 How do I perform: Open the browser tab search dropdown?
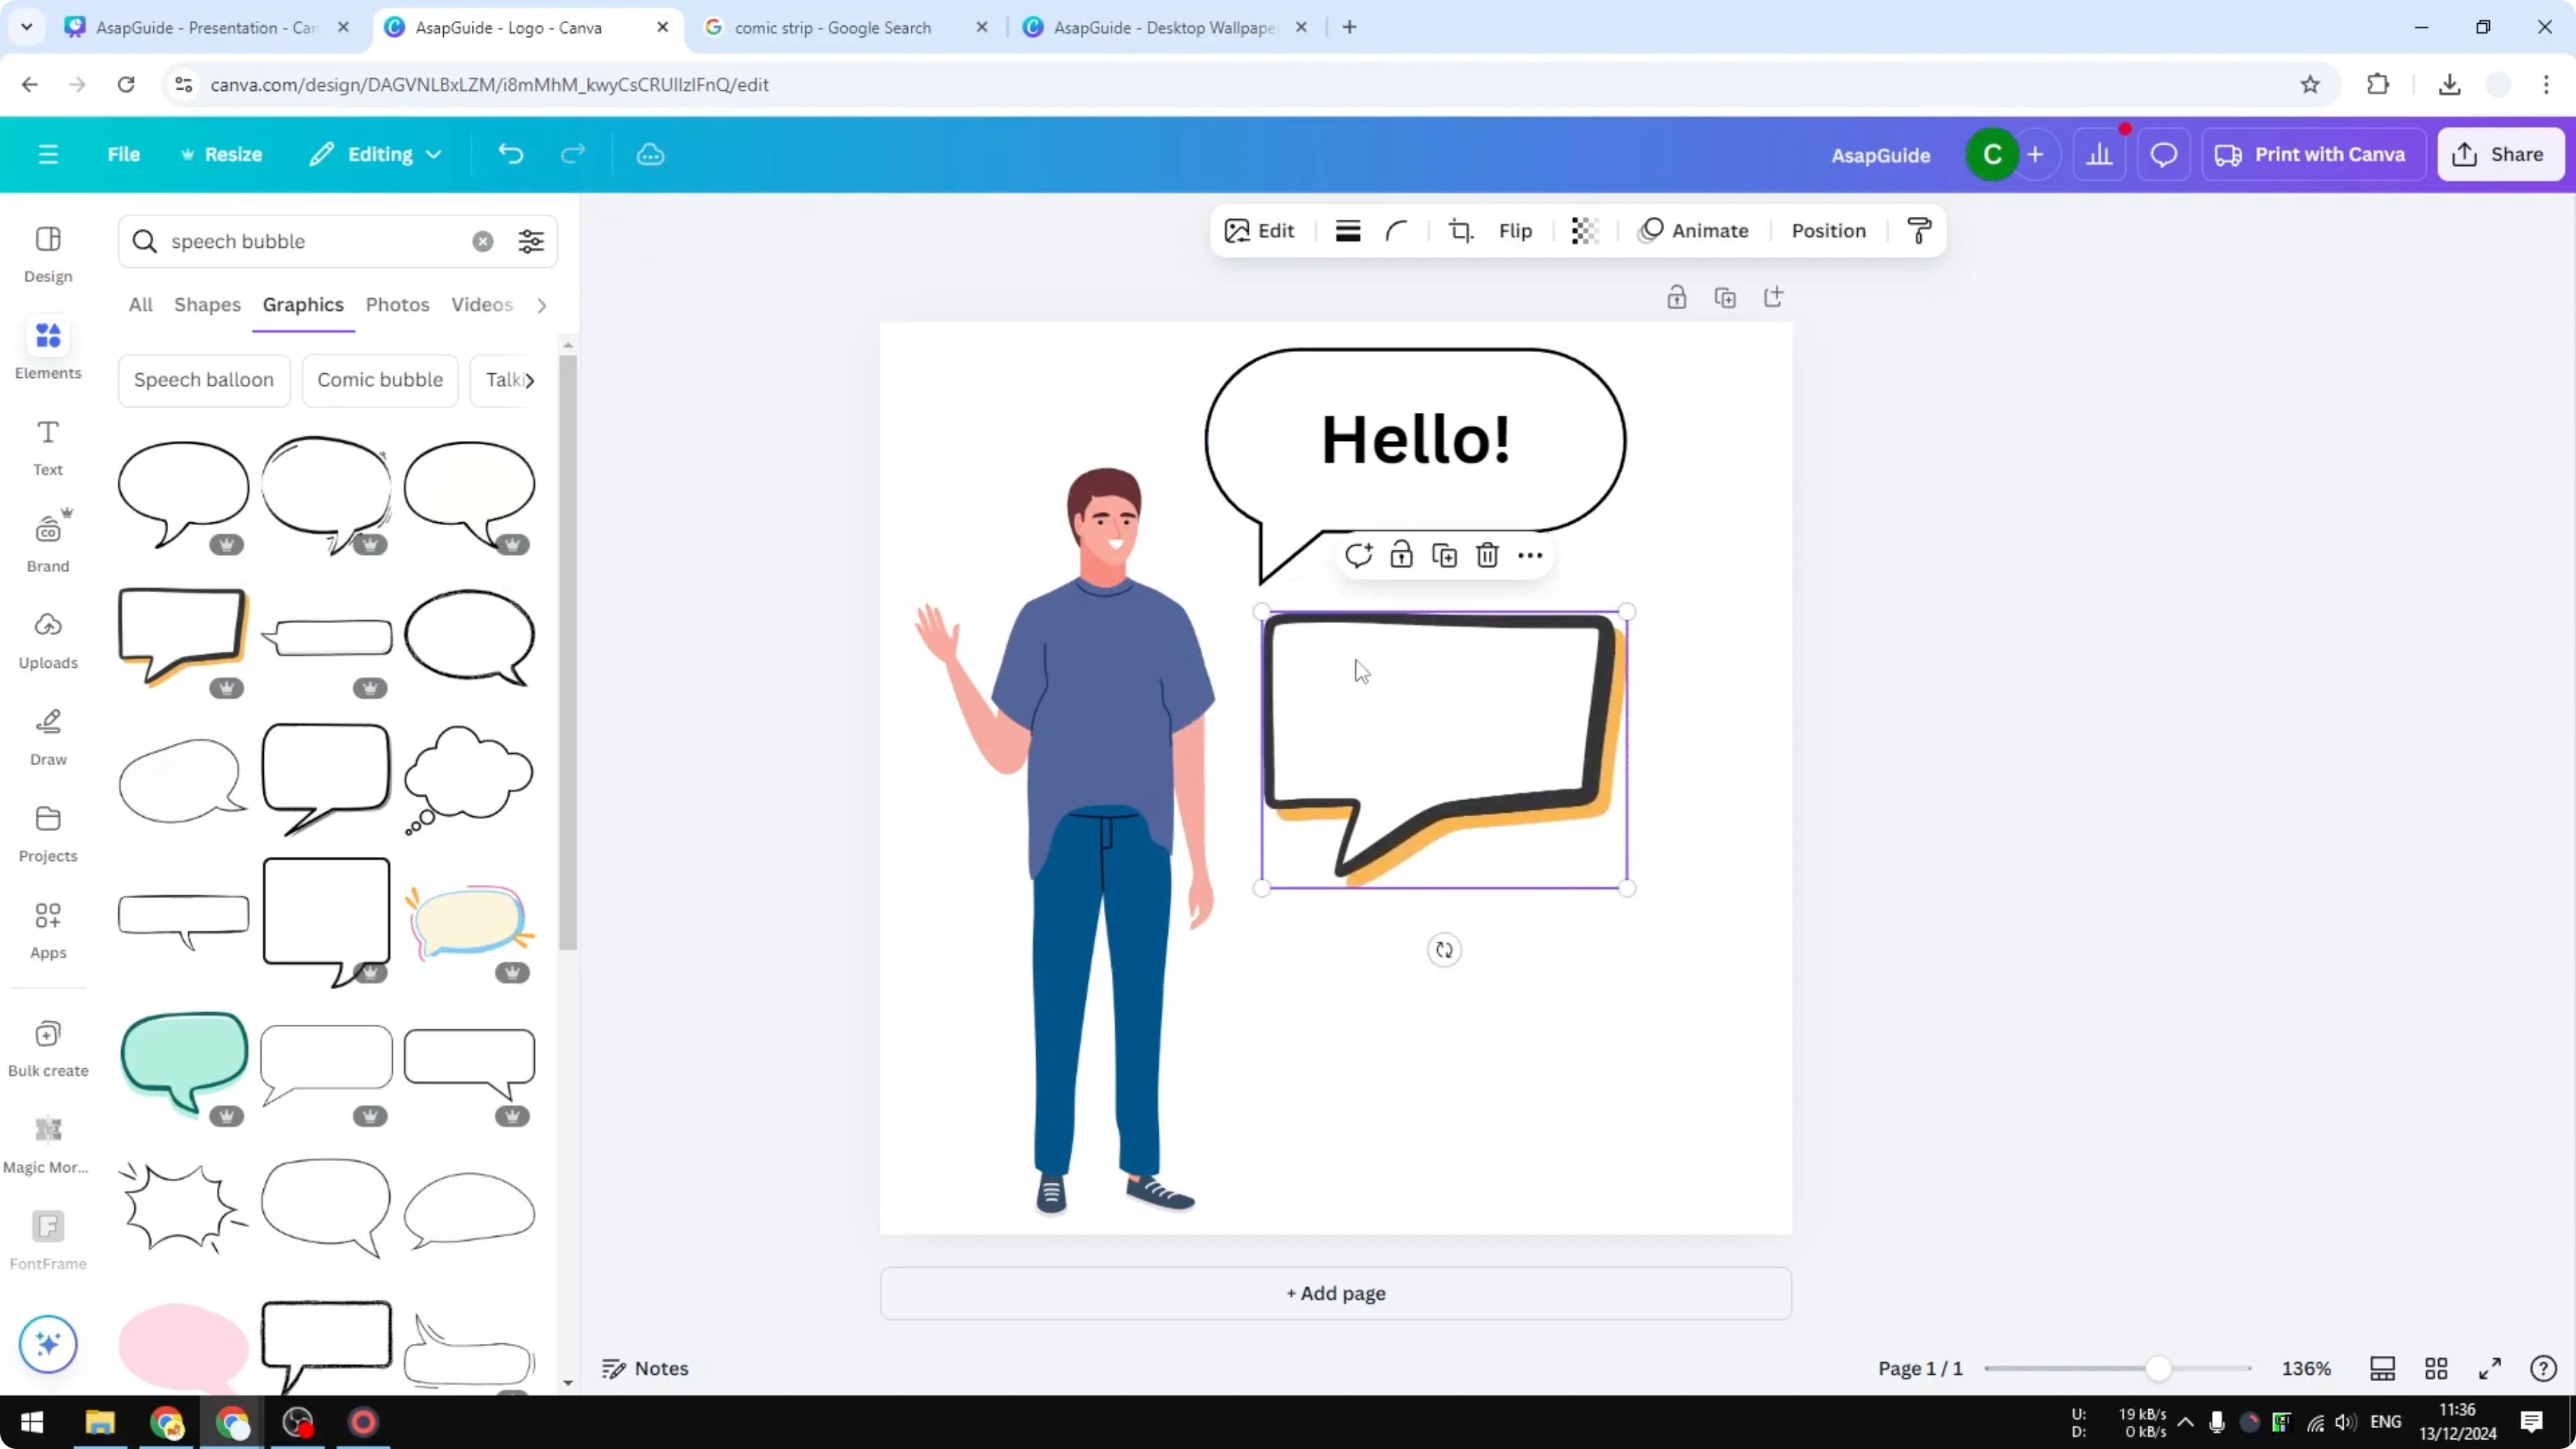point(27,27)
